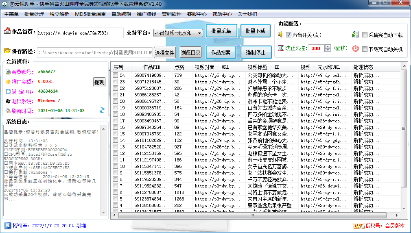Open the 客服中心 menu
Viewport: 411px width, 233px height.
pyautogui.click(x=197, y=14)
